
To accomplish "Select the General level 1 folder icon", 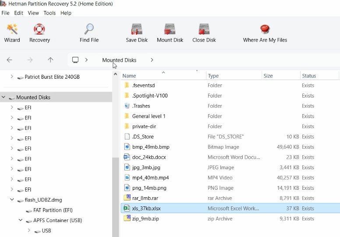I will (x=127, y=116).
